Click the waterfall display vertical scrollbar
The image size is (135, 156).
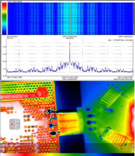(134, 19)
